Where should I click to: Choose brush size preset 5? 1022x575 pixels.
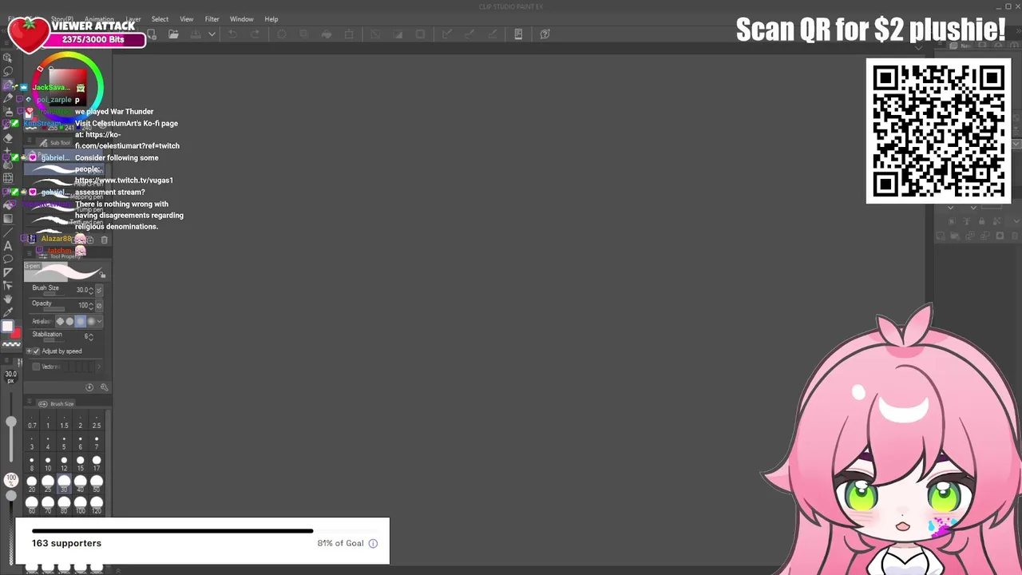tap(64, 442)
